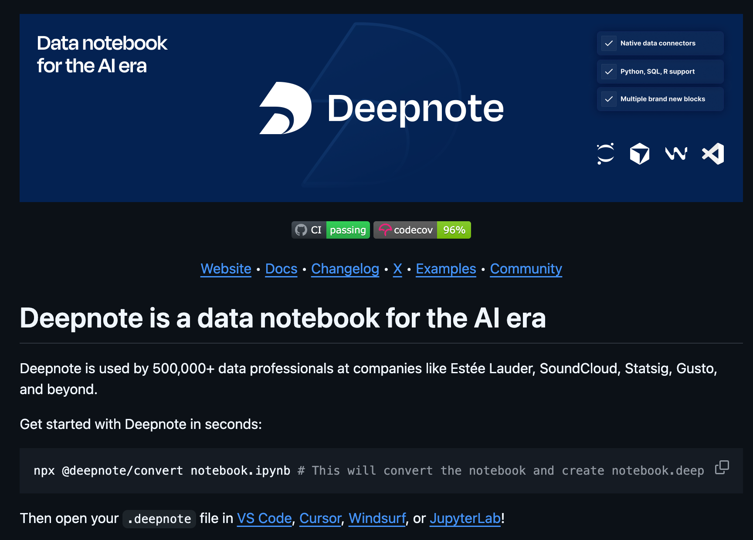
Task: Open the Examples link
Action: 446,269
